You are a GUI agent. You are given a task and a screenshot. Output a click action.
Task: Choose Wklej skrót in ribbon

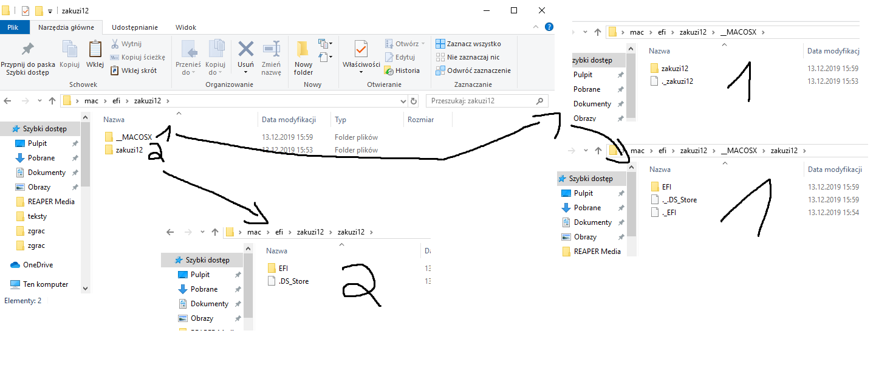[134, 70]
